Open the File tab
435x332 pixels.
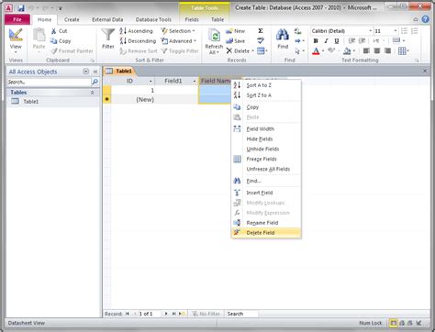point(17,19)
